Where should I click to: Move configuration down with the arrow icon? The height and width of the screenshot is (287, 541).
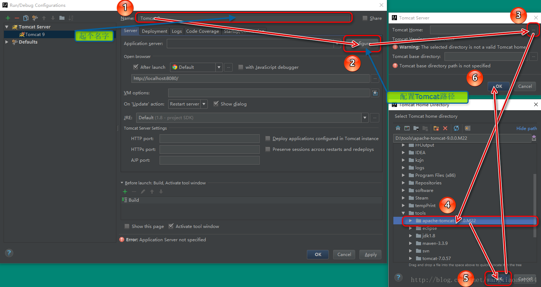click(53, 18)
